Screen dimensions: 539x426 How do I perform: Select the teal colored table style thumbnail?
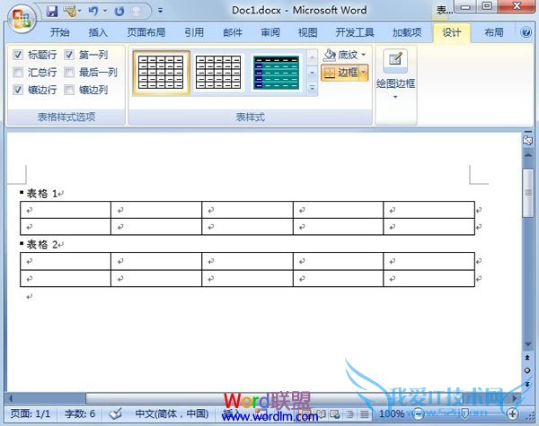click(x=277, y=72)
